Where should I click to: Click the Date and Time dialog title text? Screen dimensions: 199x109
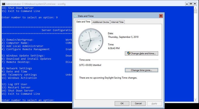coord(86,16)
